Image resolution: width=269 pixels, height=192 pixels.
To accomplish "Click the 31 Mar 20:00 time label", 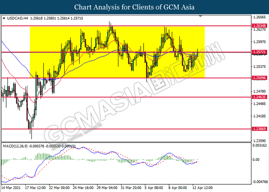I will pos(131,188).
